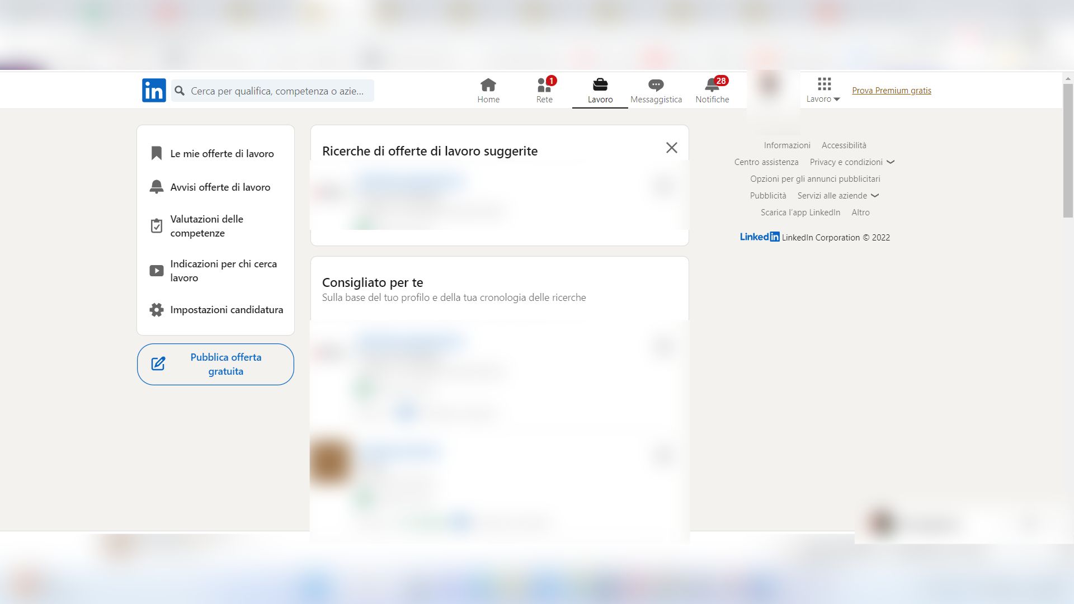The width and height of the screenshot is (1074, 604).
Task: Click the LinkedIn logo at top left
Action: [x=153, y=90]
